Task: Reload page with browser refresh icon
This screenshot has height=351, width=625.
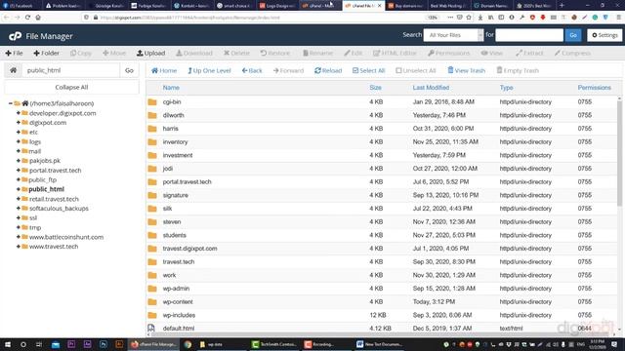Action: 27,18
